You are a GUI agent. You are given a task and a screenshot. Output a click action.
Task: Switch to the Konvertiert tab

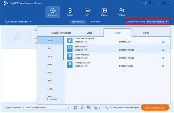96,22
